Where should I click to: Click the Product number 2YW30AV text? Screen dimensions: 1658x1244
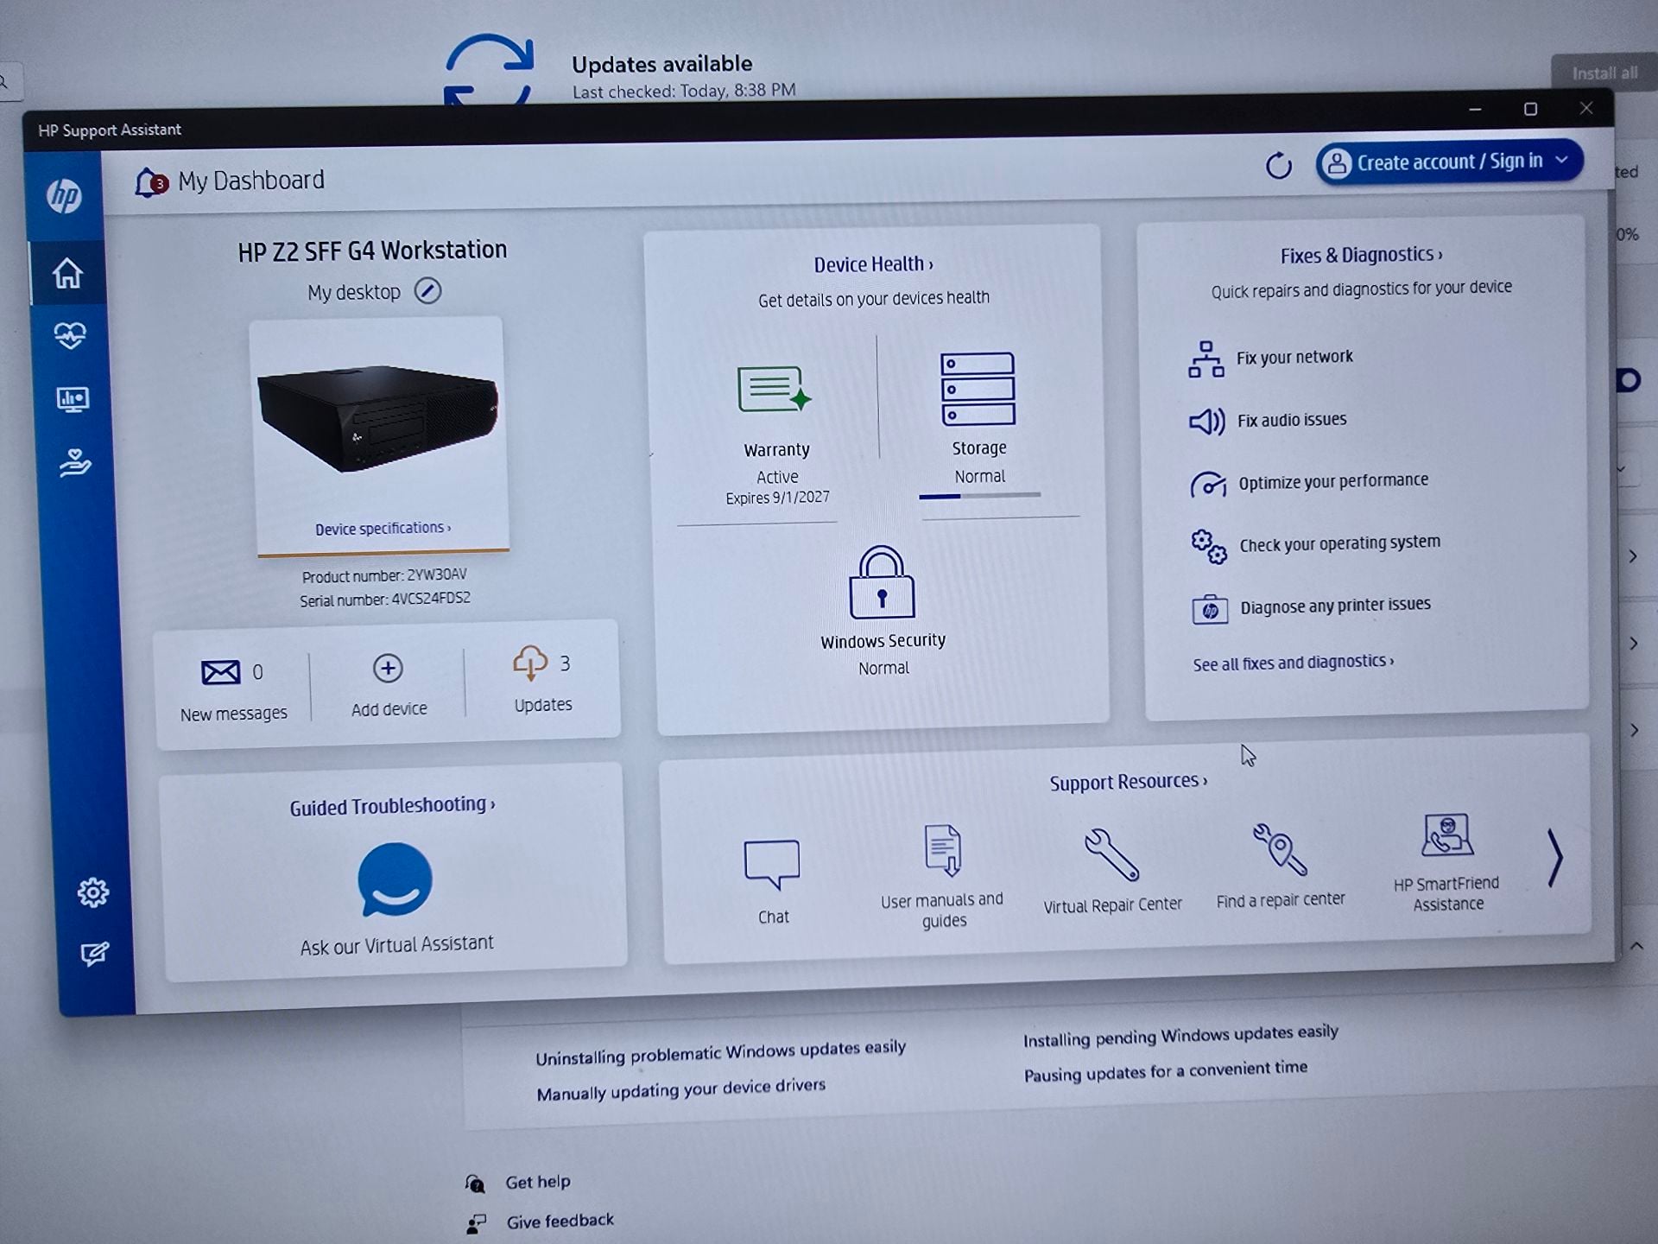click(384, 575)
